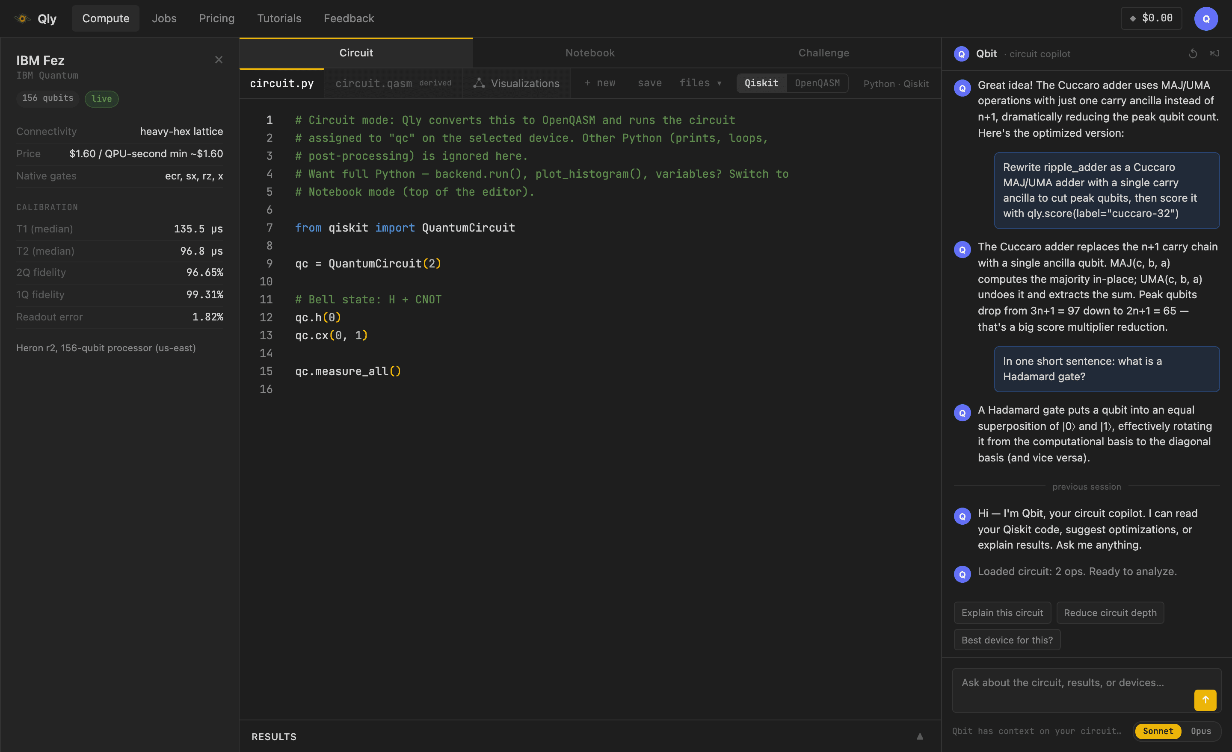
Task: Click the Explain this circuit suggestion
Action: coord(1002,613)
